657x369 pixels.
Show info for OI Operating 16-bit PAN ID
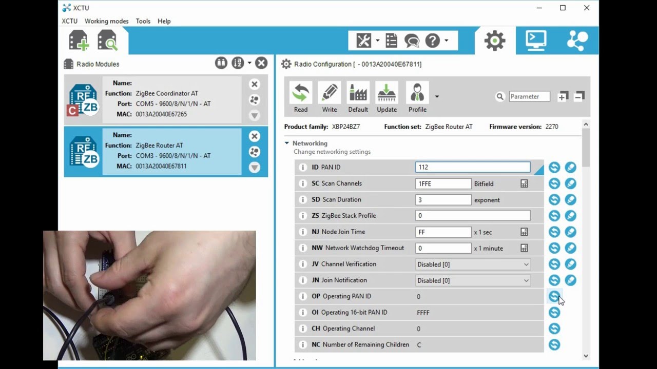(303, 312)
